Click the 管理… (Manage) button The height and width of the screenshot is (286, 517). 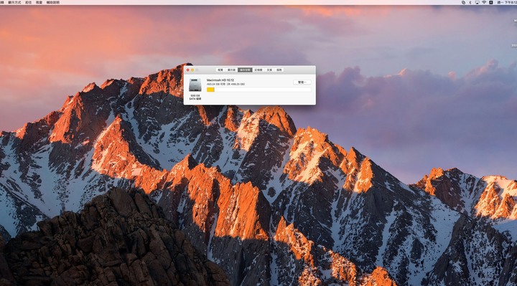pos(302,82)
